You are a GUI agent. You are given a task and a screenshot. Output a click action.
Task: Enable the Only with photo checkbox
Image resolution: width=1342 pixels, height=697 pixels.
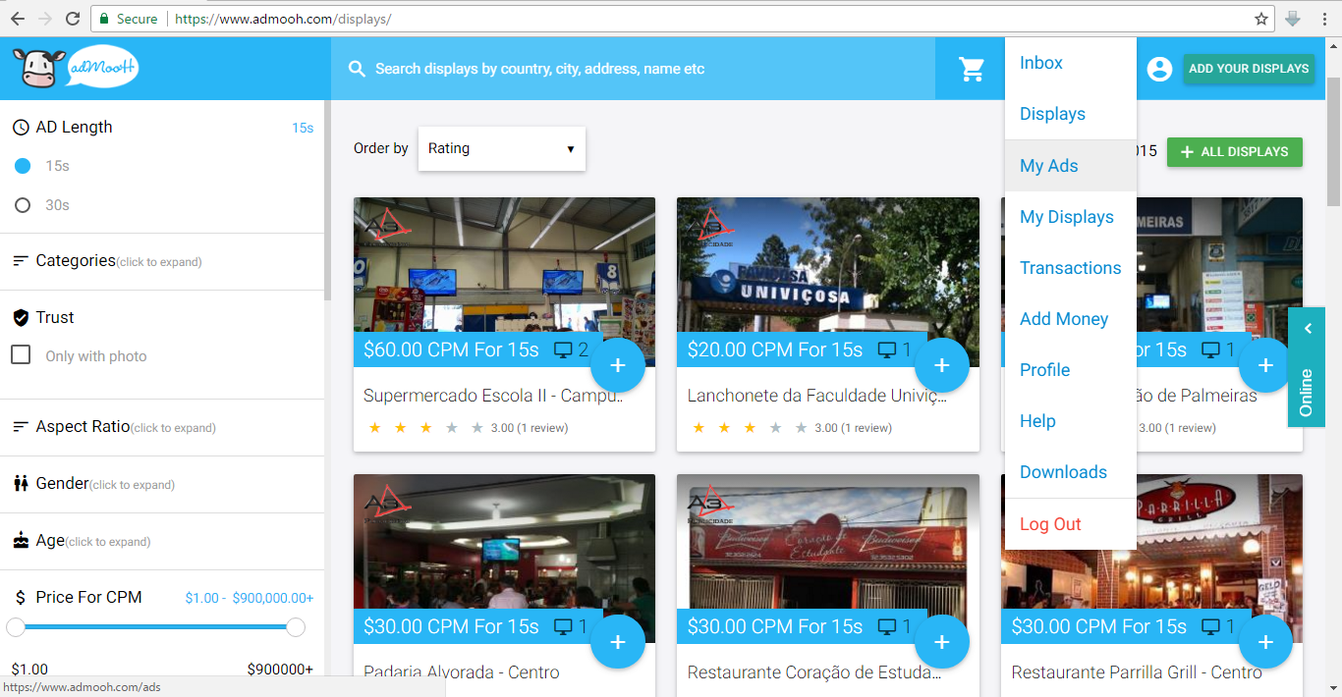point(21,354)
